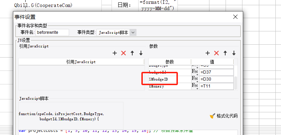Image resolution: width=281 pixels, height=135 pixels.
Task: Click the 事件名 field containing beforewrite
Action: [52, 32]
